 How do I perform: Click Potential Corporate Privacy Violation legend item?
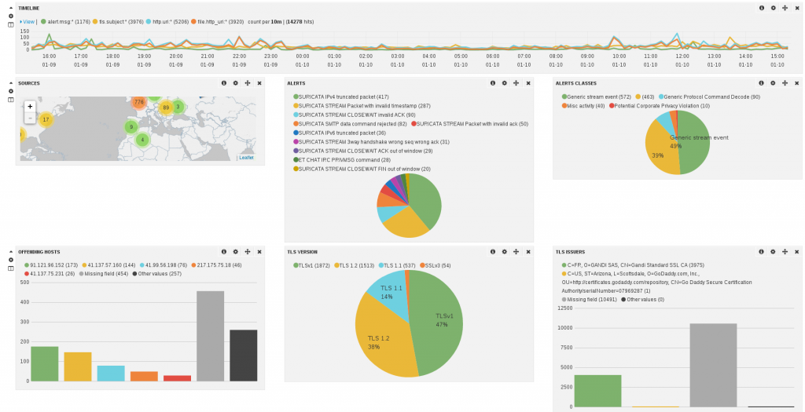click(660, 106)
